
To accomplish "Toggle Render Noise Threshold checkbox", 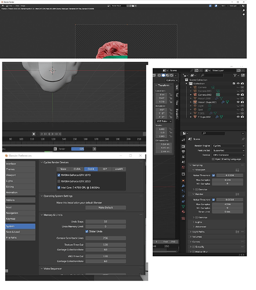I will 214,200.
